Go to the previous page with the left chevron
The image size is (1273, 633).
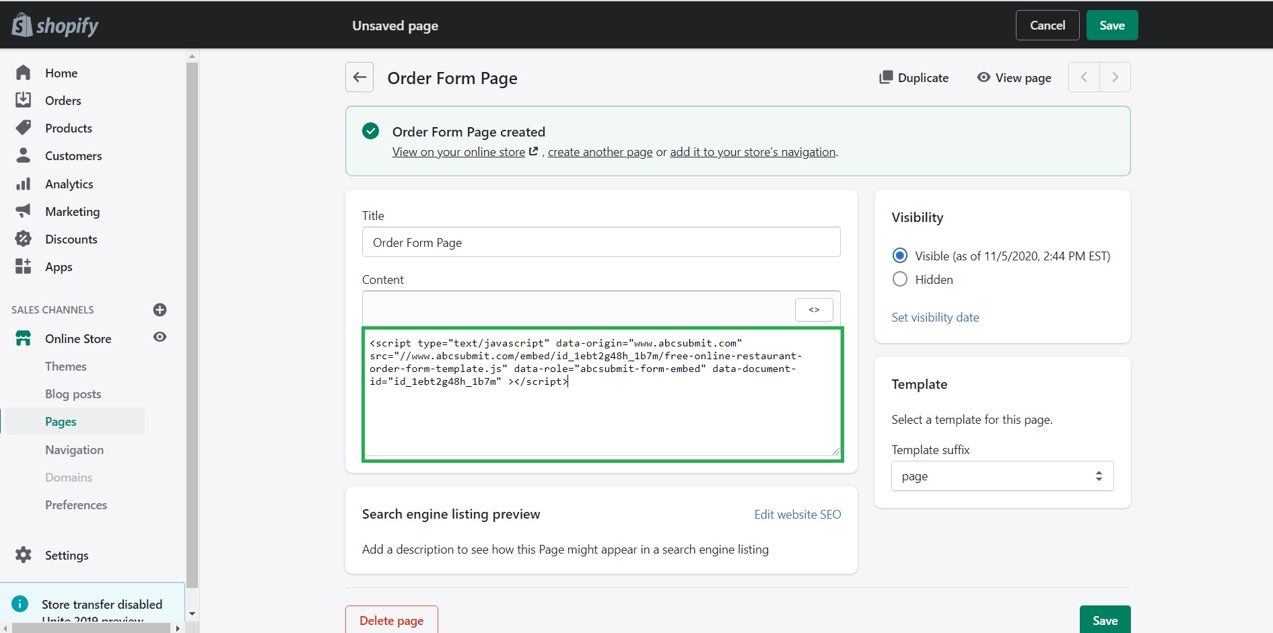pos(1084,77)
